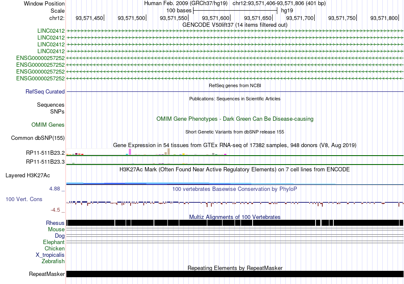Click the Window Position label

pos(44,3)
